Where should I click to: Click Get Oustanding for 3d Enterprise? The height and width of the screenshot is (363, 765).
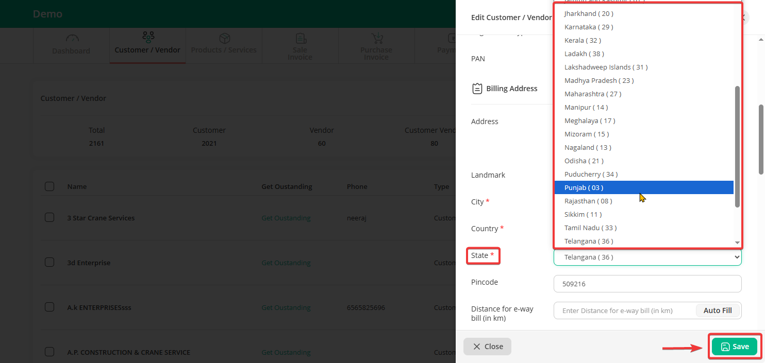tap(286, 263)
